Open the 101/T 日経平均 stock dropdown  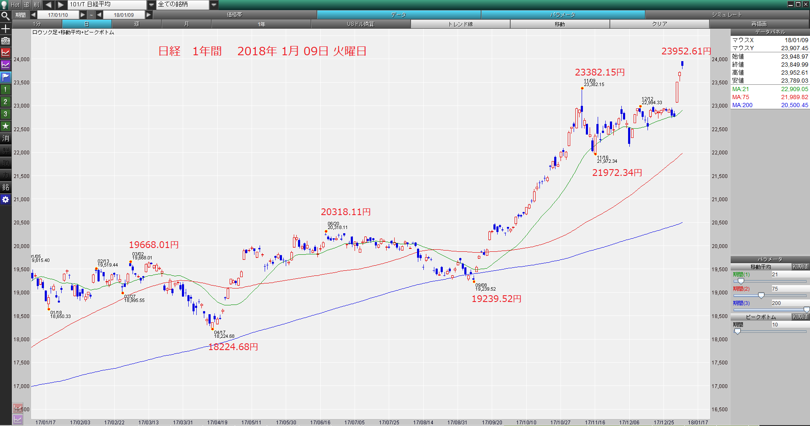[152, 5]
